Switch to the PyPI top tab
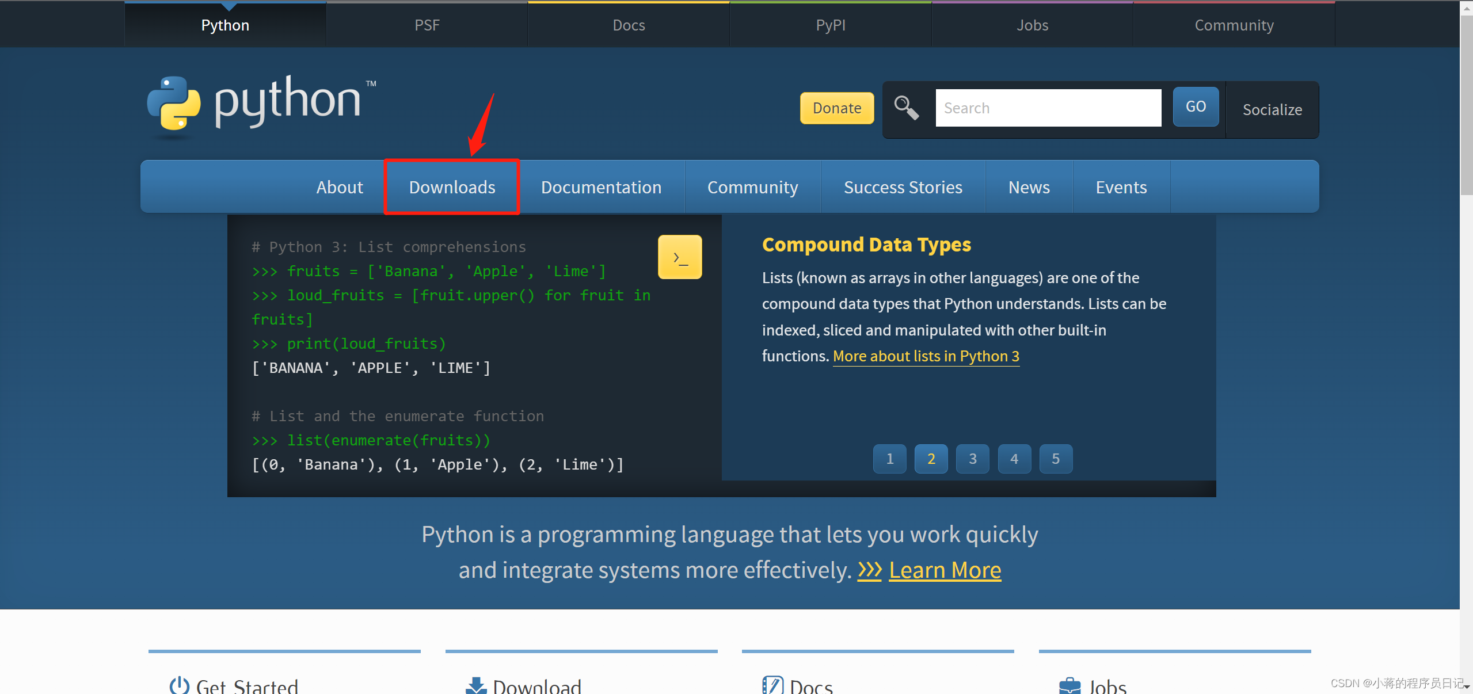The width and height of the screenshot is (1473, 694). pyautogui.click(x=830, y=25)
